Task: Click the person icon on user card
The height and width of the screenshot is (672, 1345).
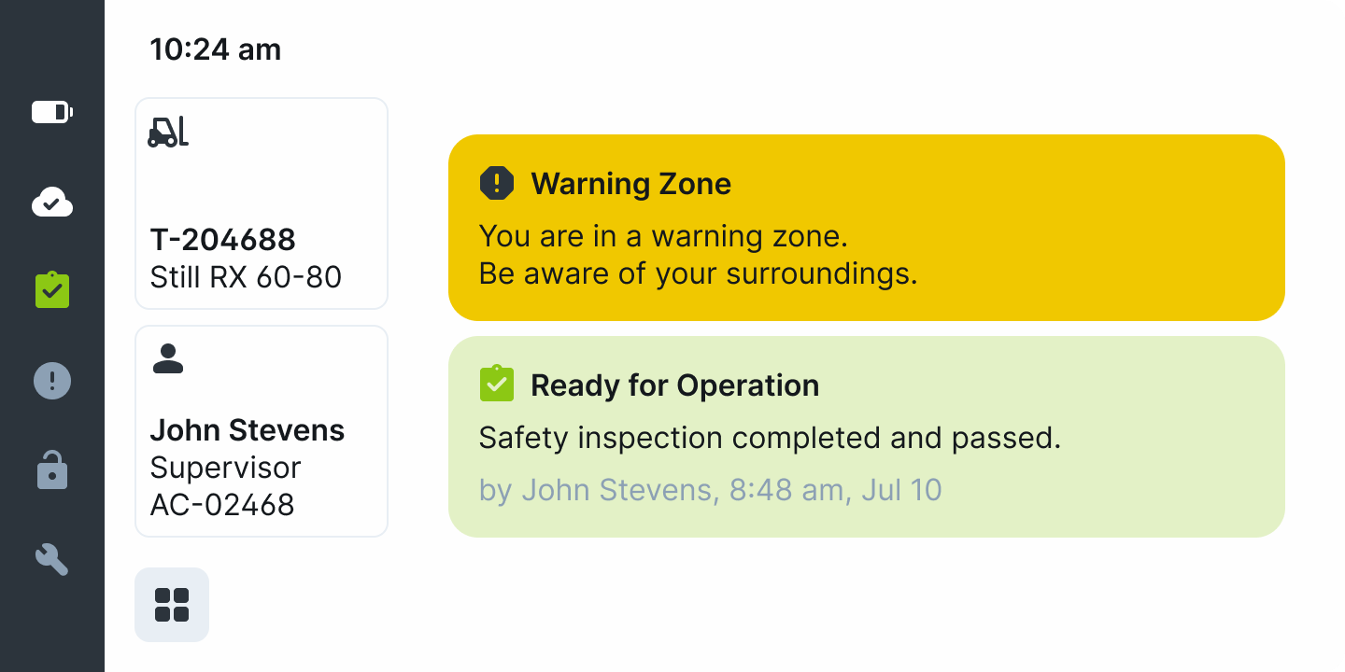Action: pos(168,359)
